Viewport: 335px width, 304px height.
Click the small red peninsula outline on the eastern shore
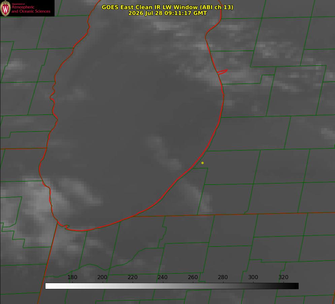[x=222, y=72]
